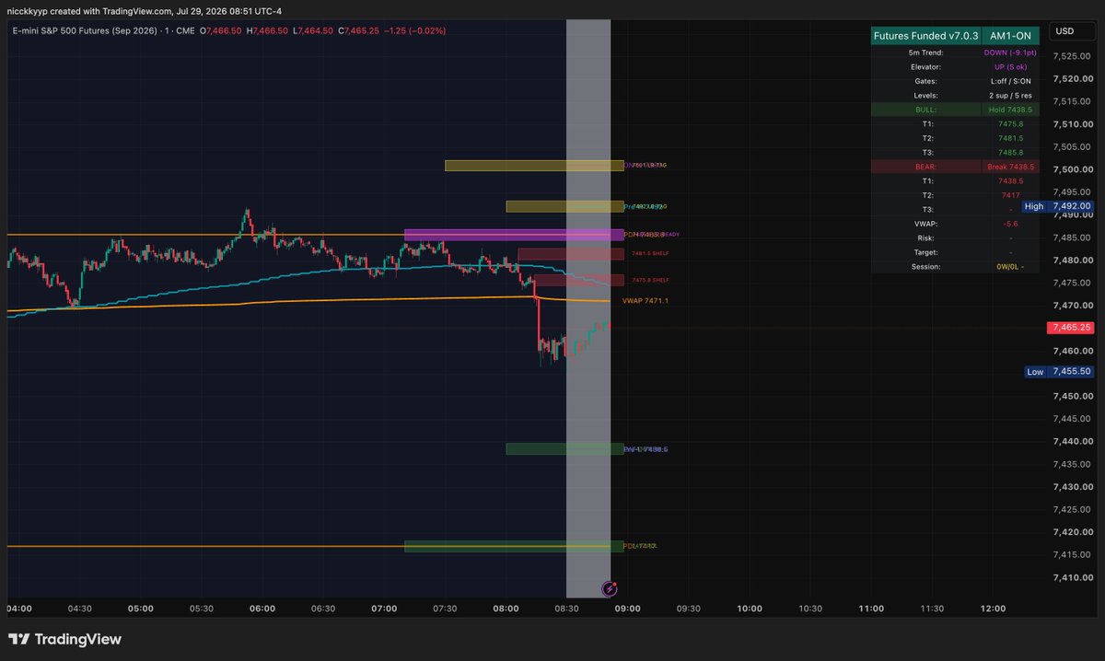Click the 09:00 time axis label
1105x661 pixels.
628,609
